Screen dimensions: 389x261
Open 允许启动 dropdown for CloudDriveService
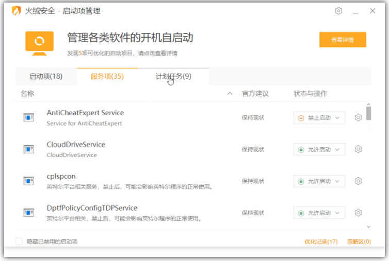coord(319,150)
